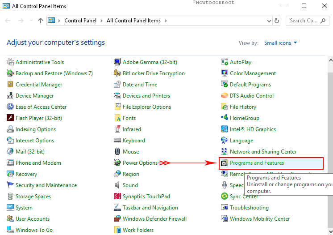Click the Forward navigation arrow
Screen dimensions: 333x235
tap(21, 21)
